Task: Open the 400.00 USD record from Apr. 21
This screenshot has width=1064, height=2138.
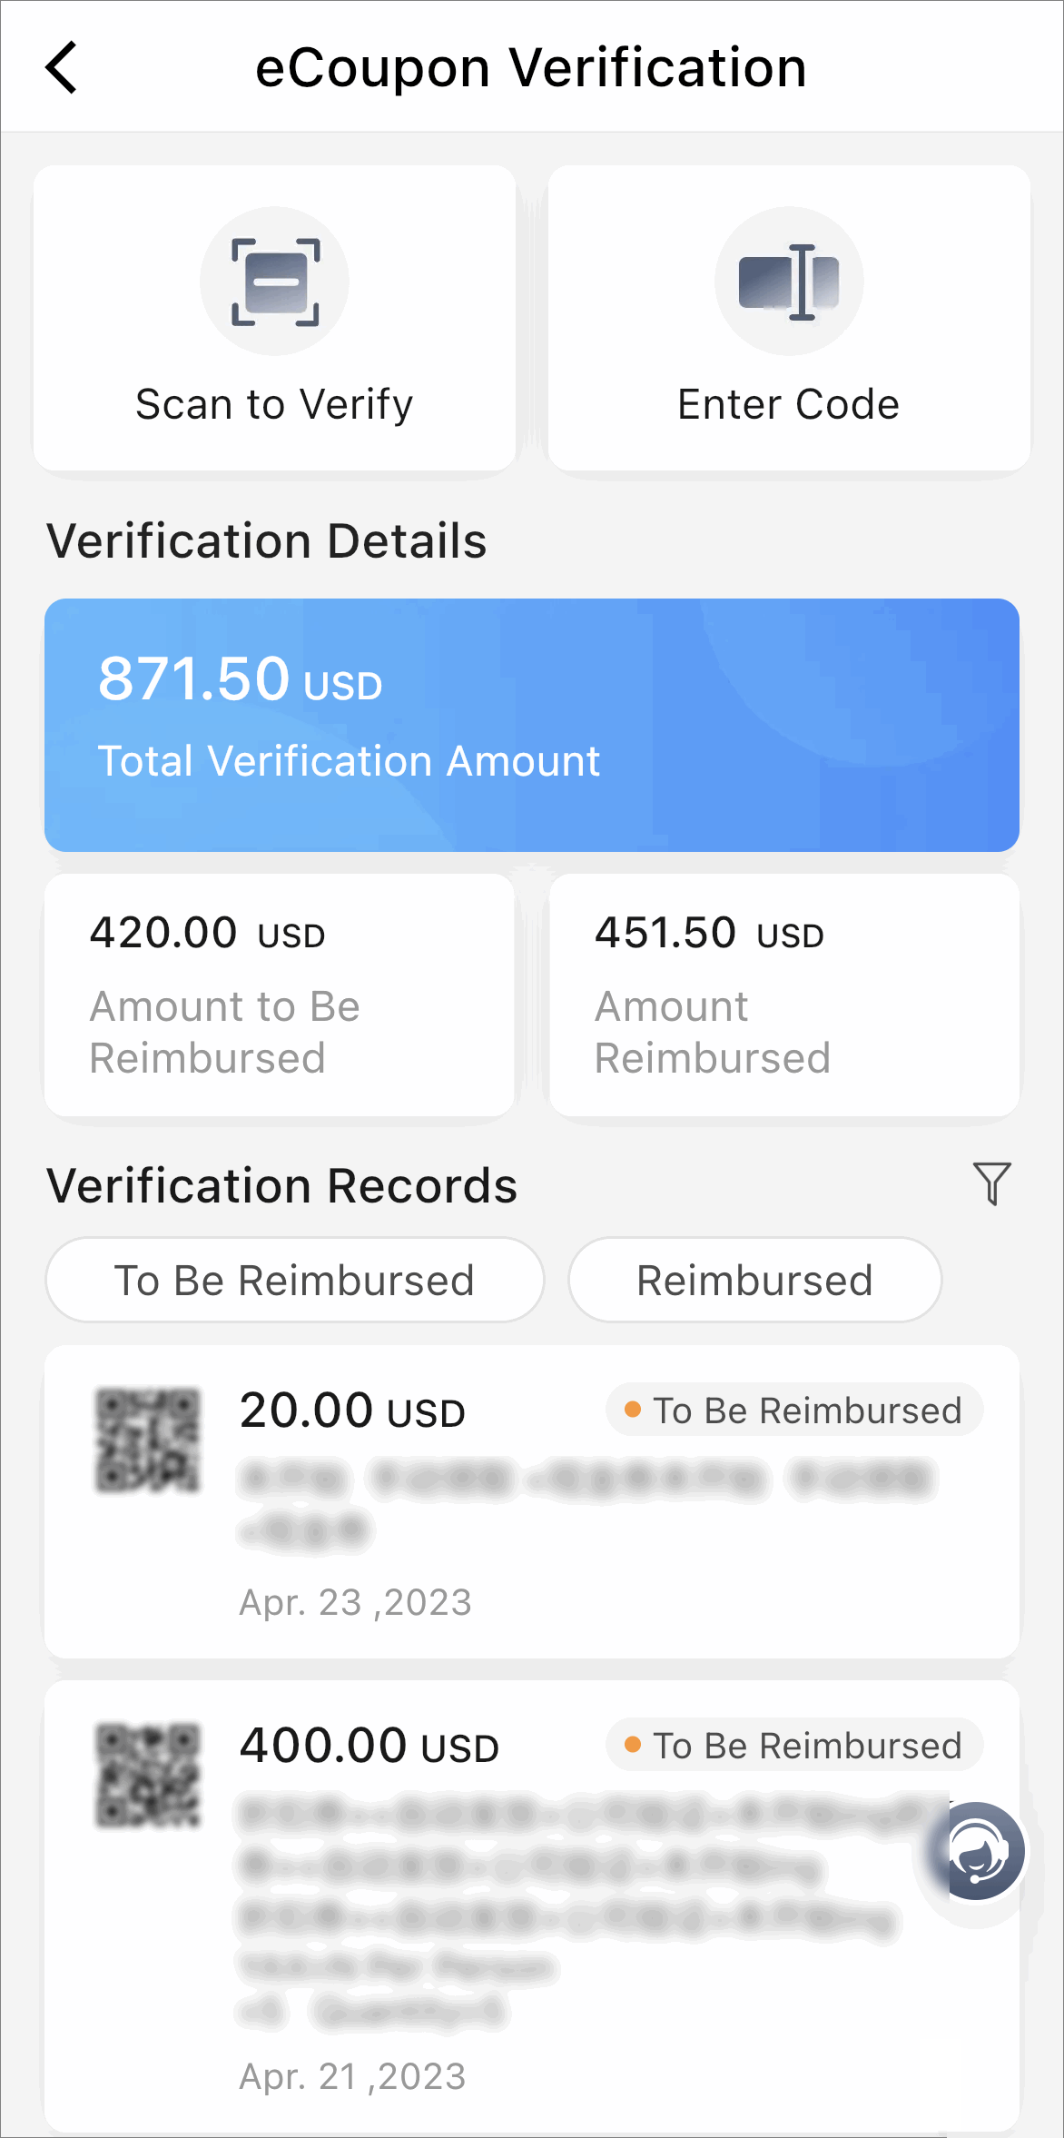Action: [532, 1905]
